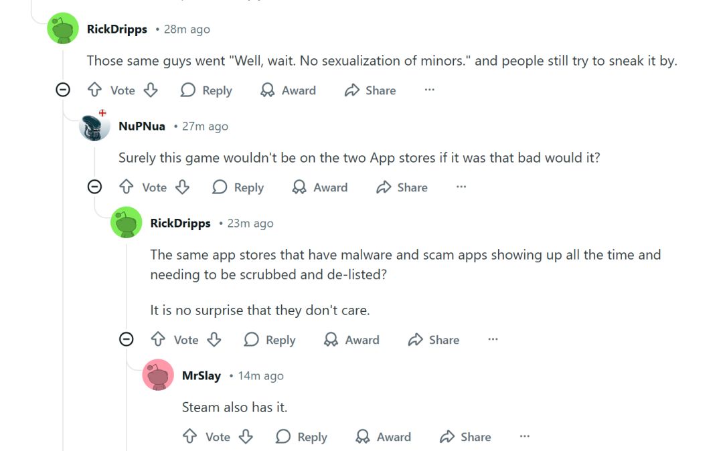Open more options for MrSlay's comment
723x451 pixels.
point(524,436)
